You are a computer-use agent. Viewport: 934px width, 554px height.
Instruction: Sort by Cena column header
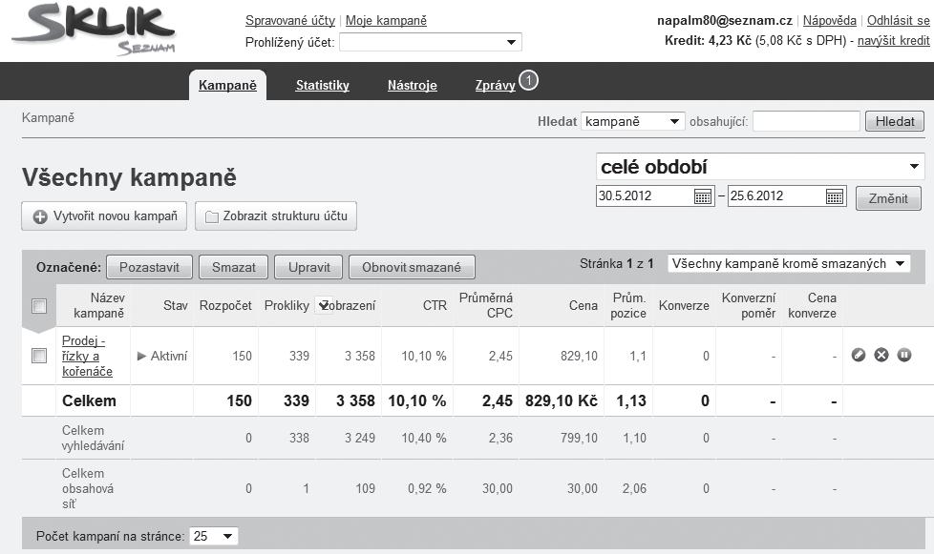tap(584, 305)
